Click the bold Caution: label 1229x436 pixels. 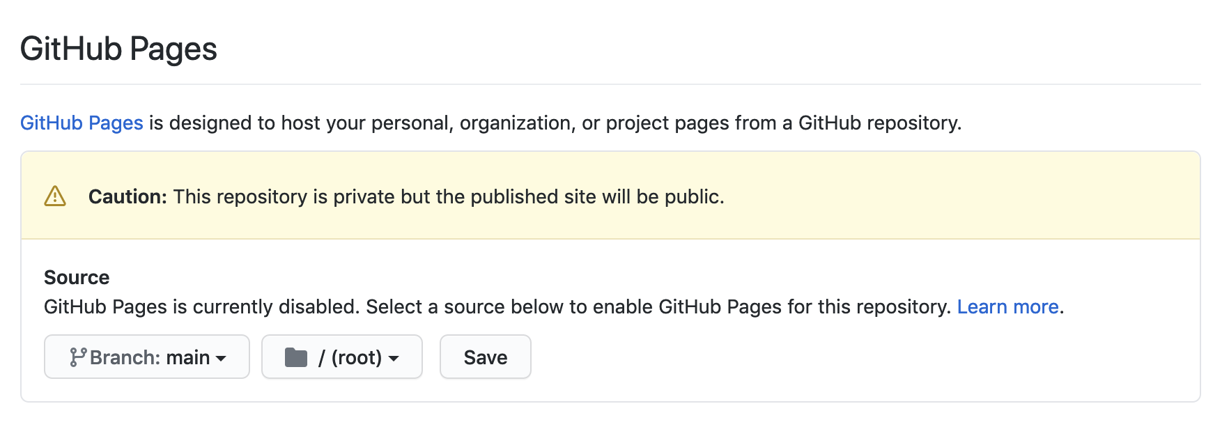click(x=127, y=197)
